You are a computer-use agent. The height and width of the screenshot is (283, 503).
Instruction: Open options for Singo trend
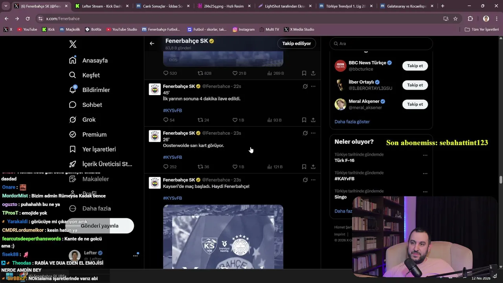pyautogui.click(x=425, y=192)
